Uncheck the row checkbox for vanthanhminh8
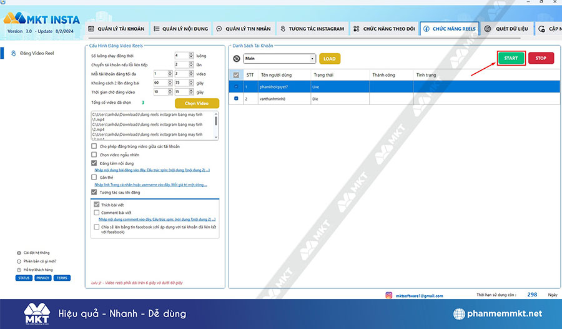The width and height of the screenshot is (562, 329). [x=236, y=98]
